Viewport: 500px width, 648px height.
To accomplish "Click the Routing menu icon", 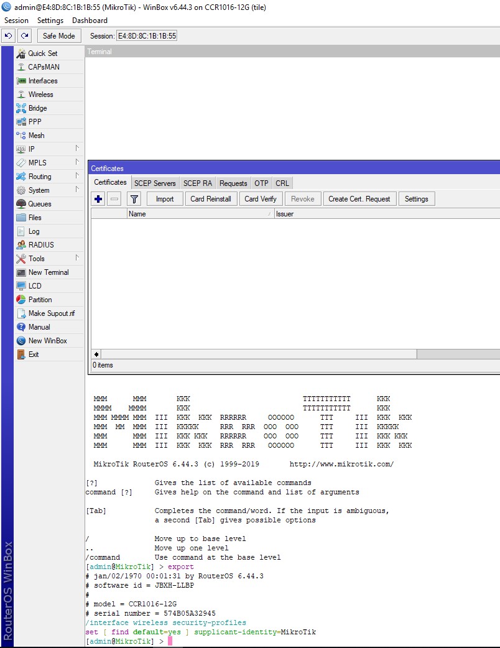I will click(x=21, y=177).
